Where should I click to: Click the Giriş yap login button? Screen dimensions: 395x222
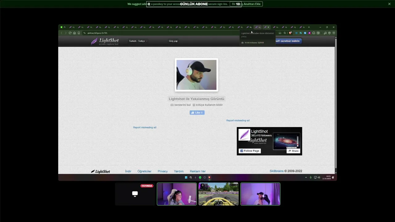(x=173, y=41)
